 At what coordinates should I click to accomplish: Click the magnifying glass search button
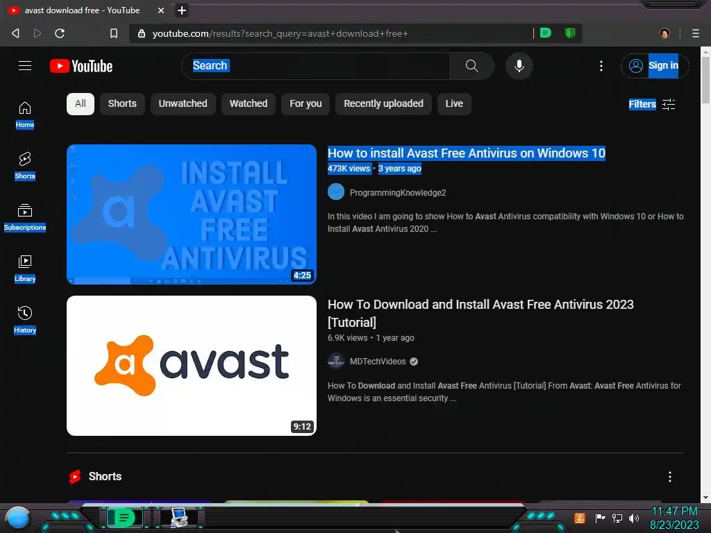[x=471, y=66]
